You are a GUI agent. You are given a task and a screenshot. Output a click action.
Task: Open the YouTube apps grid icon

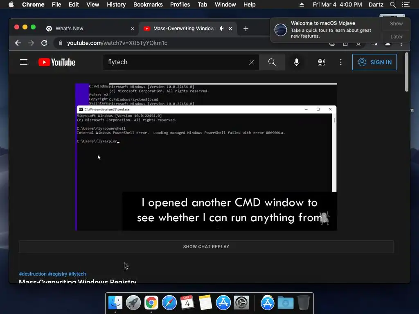(x=321, y=62)
